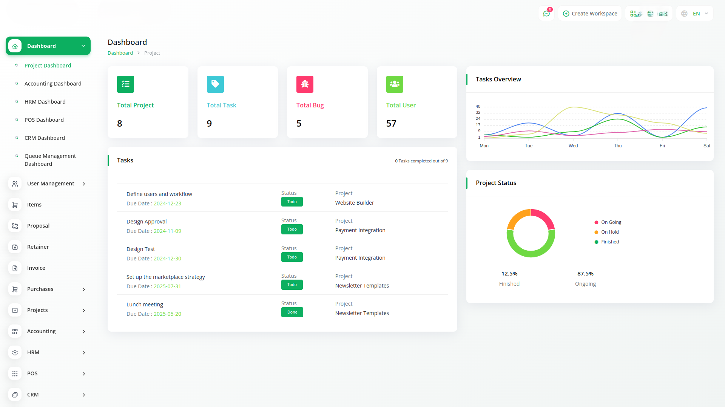
Task: Toggle On Hold legend in Project Status
Action: click(x=606, y=232)
